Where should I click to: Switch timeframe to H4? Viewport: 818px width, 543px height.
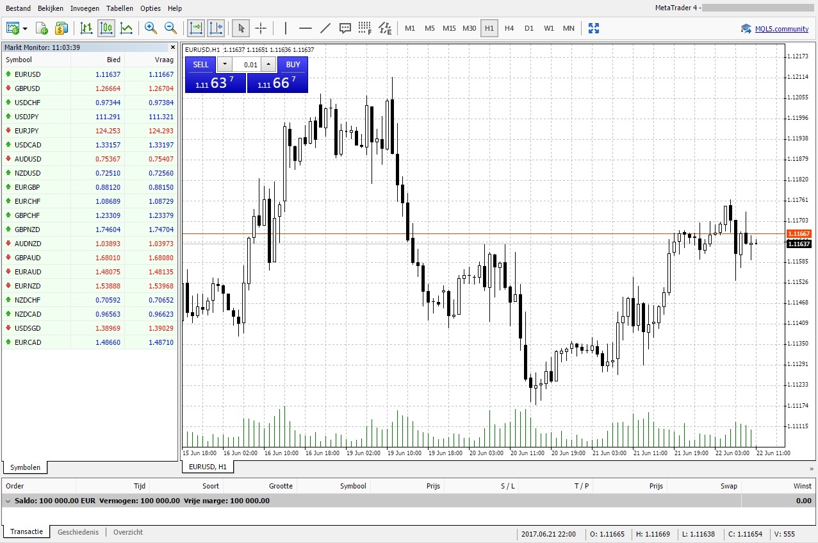(x=509, y=28)
